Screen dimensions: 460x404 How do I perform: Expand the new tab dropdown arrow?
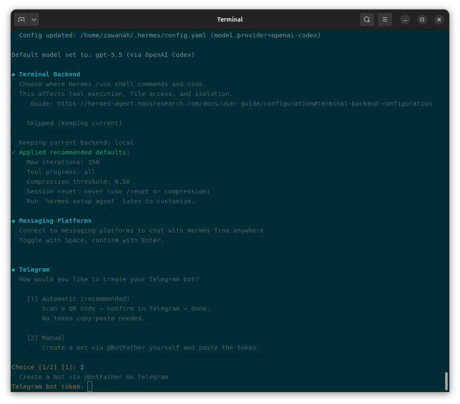click(x=34, y=20)
